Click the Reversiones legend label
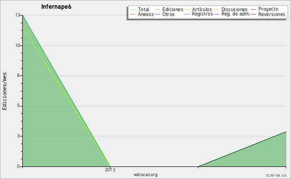This screenshot has width=291, height=179. point(272,14)
